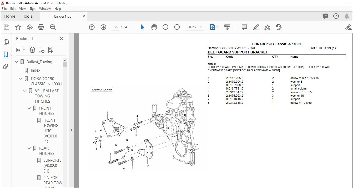Collapse the DORADO³ 90 CLASSIC bookmark
The width and height of the screenshot is (353, 188).
(21, 79)
